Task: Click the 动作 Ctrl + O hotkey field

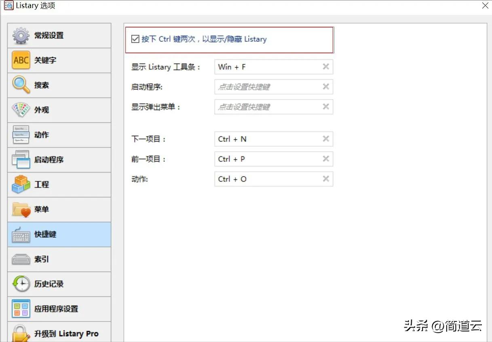Action: 274,179
